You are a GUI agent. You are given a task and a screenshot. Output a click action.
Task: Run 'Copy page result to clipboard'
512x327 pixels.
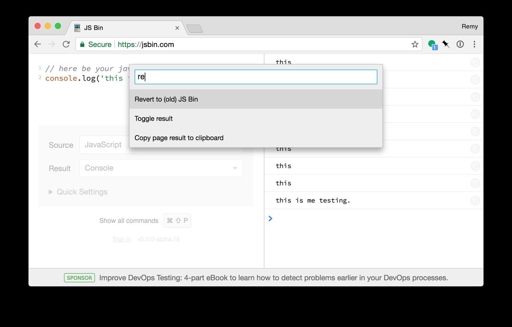point(256,138)
